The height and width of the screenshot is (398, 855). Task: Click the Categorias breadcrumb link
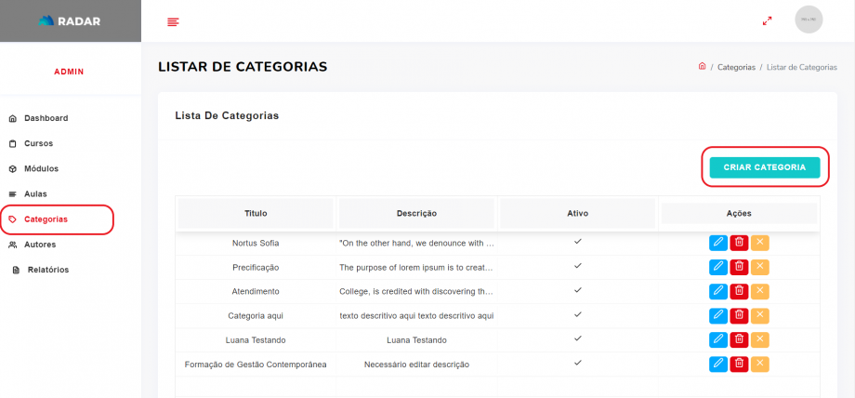(736, 68)
